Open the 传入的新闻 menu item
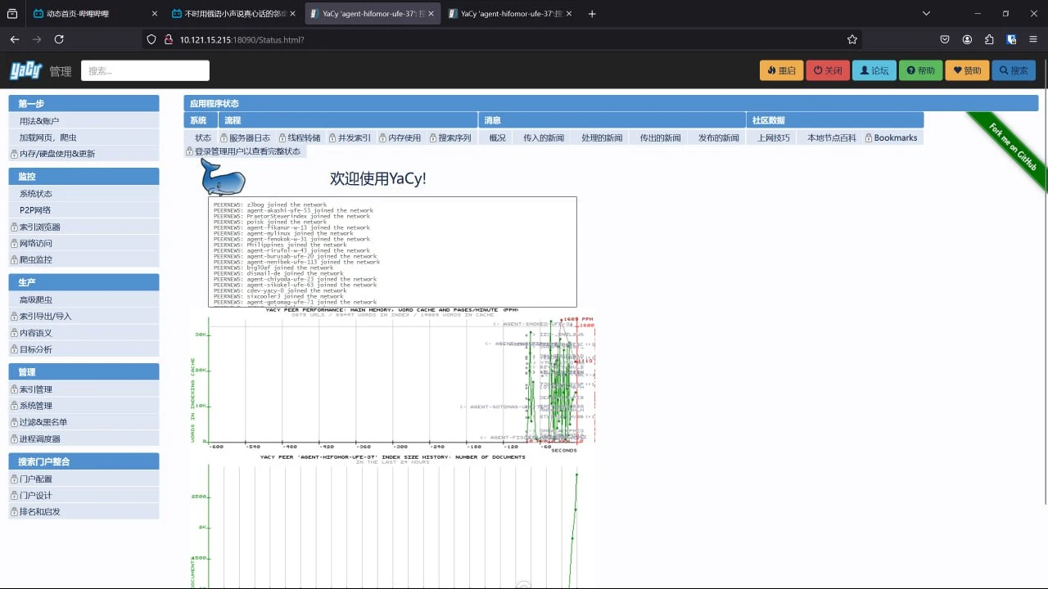 click(544, 138)
